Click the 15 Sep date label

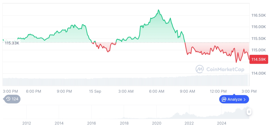click(x=95, y=91)
